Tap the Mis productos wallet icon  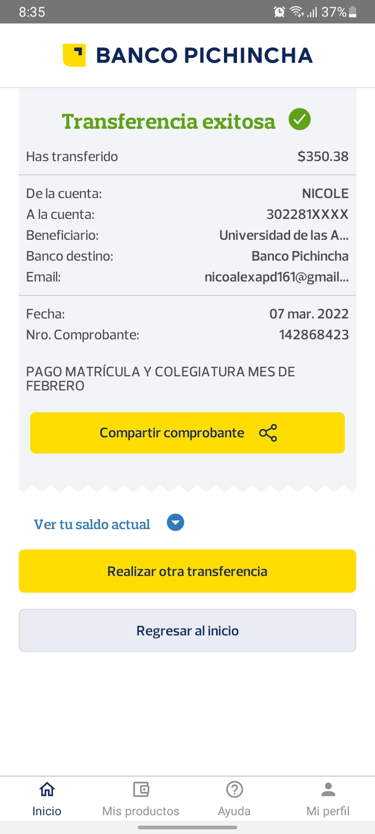(x=141, y=790)
